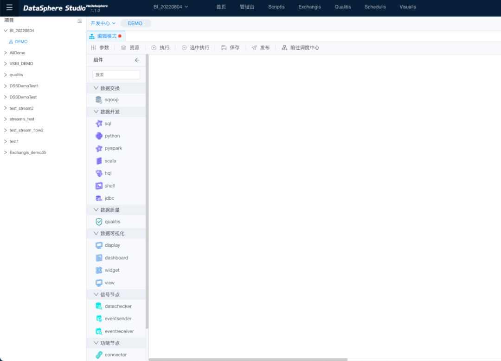The height and width of the screenshot is (361, 501).
Task: Select the qualitis shield icon
Action: [x=99, y=222]
